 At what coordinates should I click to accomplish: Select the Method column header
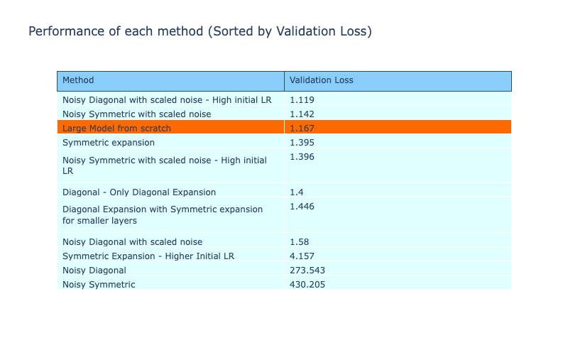click(x=78, y=80)
